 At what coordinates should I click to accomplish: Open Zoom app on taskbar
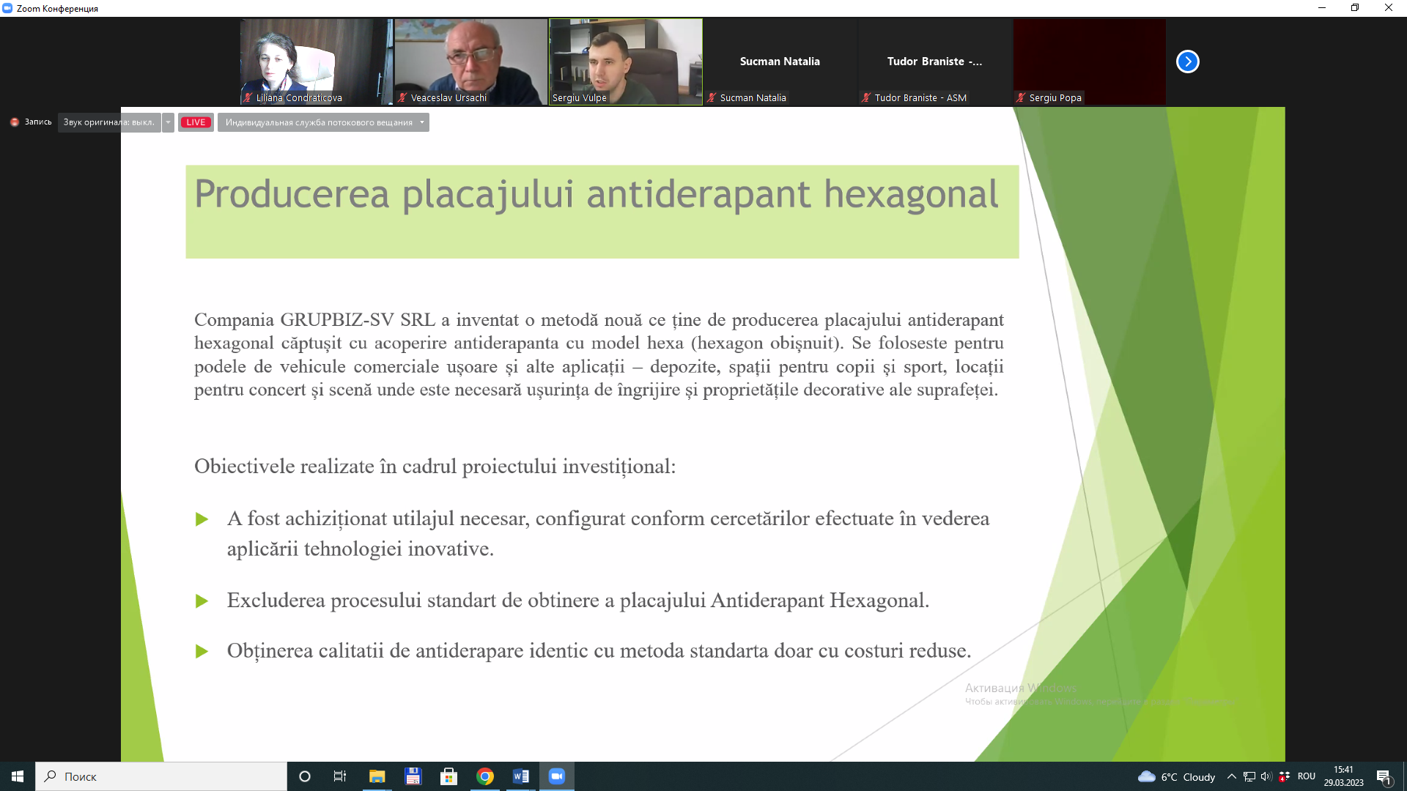(557, 776)
